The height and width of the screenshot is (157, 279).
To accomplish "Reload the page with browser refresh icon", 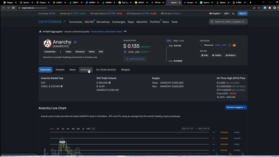I will coord(13,8).
